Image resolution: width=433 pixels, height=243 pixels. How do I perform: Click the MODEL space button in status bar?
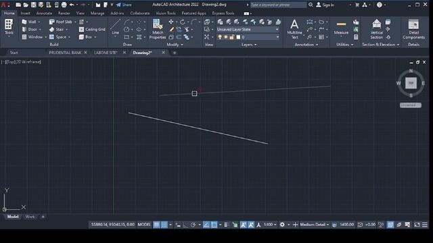coord(144,225)
